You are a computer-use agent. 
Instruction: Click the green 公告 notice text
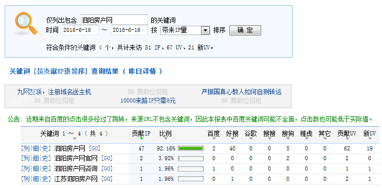pyautogui.click(x=190, y=119)
